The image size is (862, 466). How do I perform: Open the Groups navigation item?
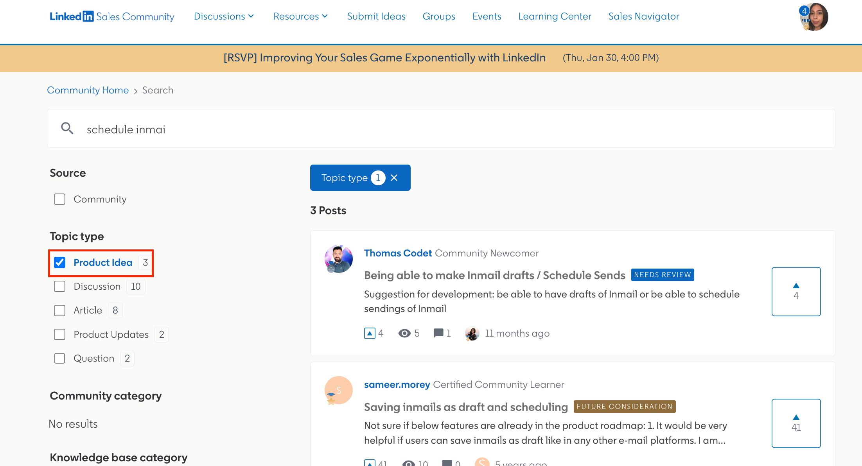(x=439, y=16)
